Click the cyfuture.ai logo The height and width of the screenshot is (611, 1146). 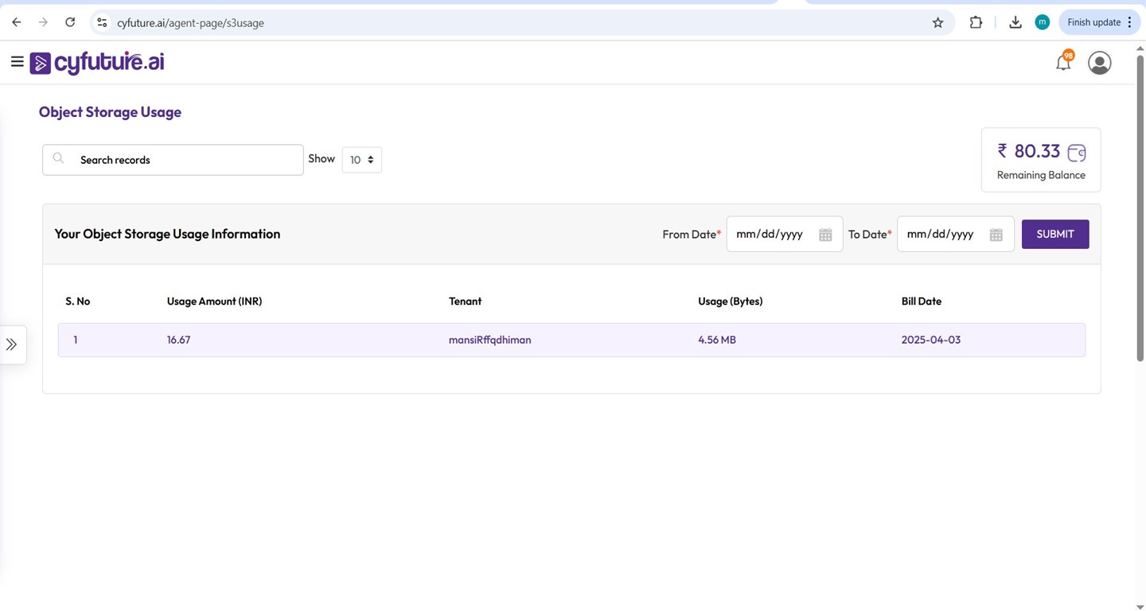point(96,61)
